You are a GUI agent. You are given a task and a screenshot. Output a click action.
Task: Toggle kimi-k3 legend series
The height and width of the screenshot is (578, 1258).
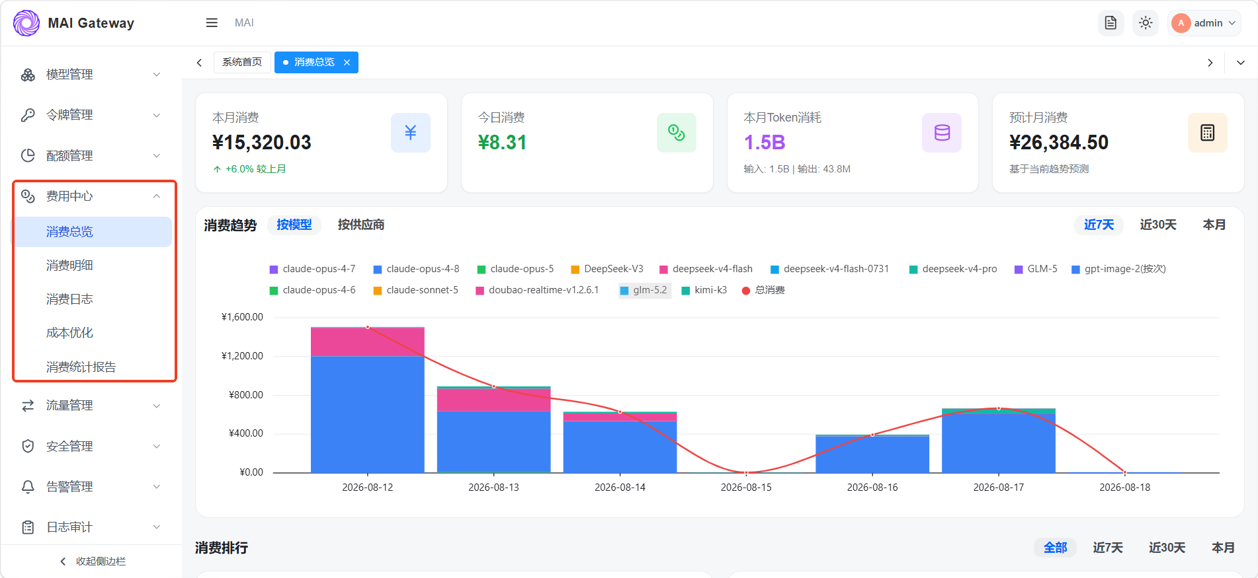(x=704, y=290)
